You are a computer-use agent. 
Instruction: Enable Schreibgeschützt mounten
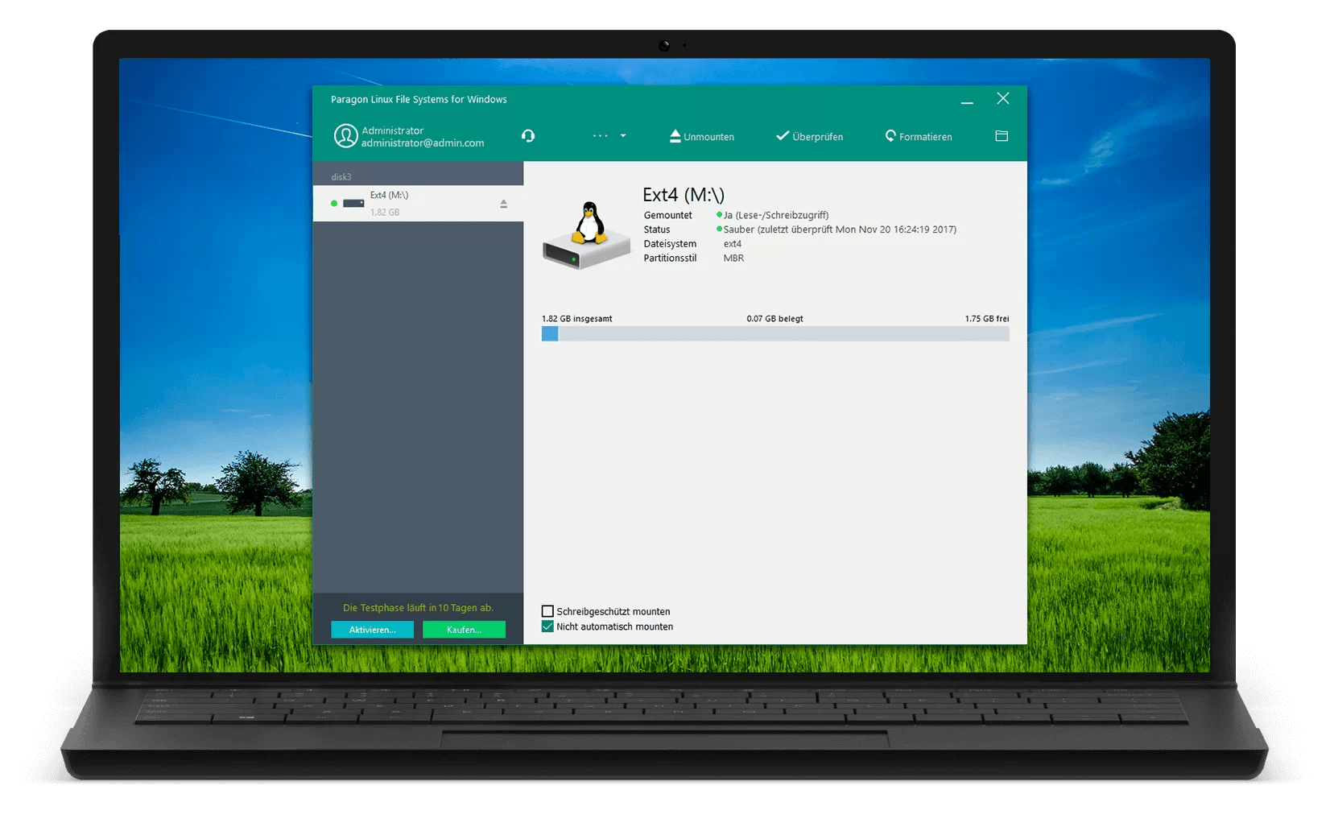(x=548, y=611)
